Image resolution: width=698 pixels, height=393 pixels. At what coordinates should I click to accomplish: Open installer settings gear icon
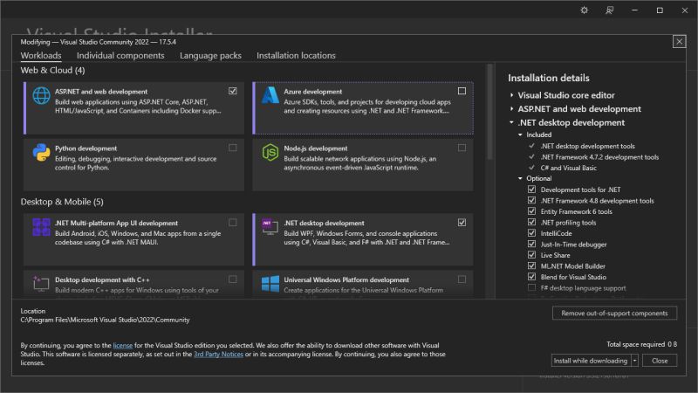(584, 10)
